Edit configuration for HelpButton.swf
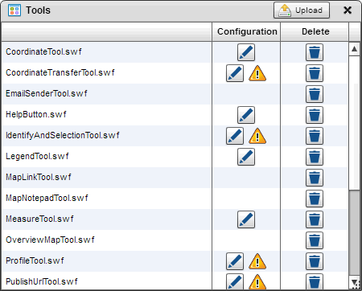This screenshot has height=291, width=362. click(246, 115)
